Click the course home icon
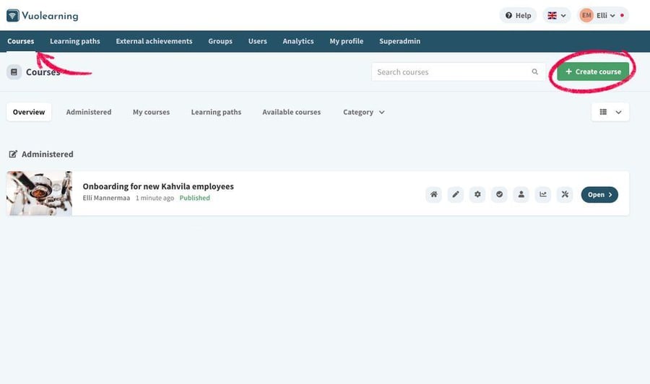The image size is (650, 384). (x=433, y=194)
